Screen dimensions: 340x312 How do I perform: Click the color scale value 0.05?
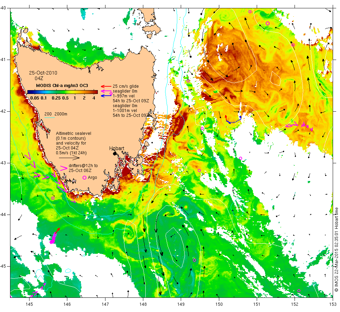35,98
